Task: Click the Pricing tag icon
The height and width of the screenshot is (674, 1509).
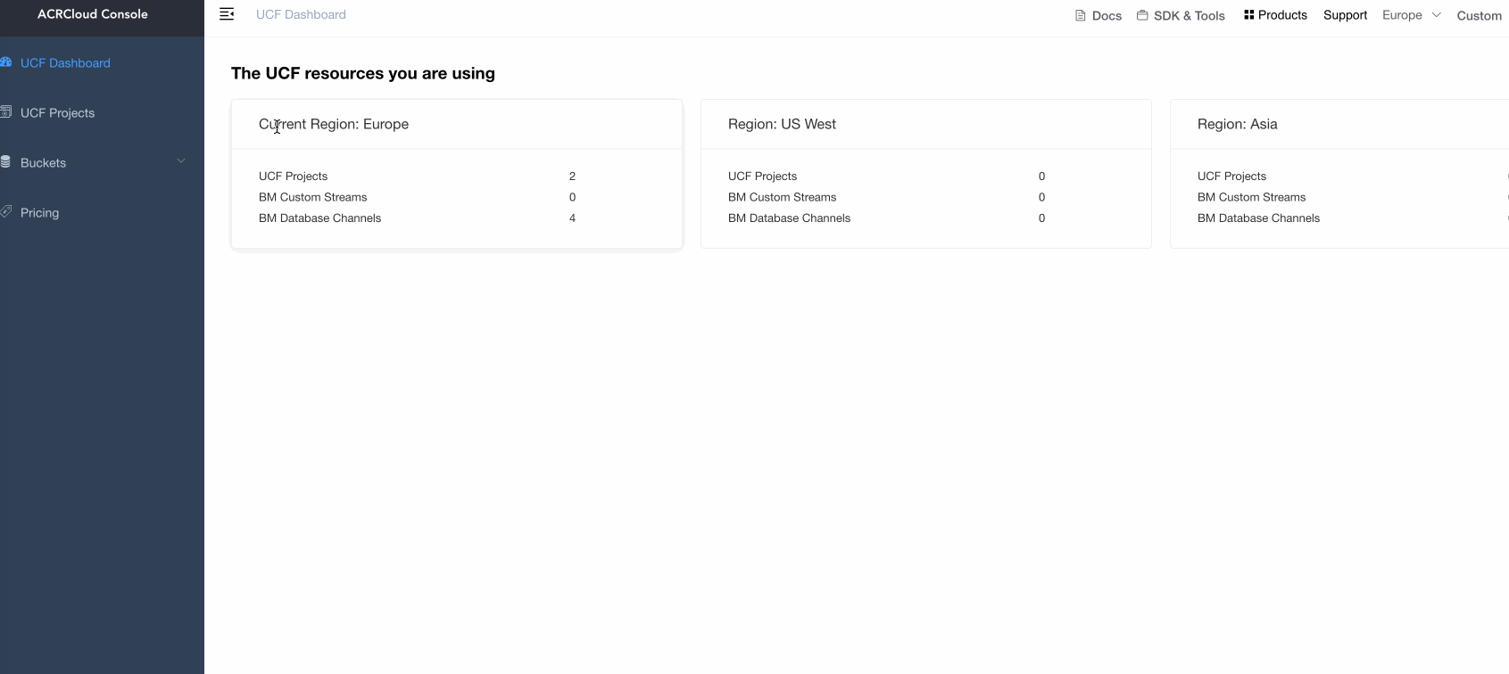Action: pyautogui.click(x=5, y=212)
